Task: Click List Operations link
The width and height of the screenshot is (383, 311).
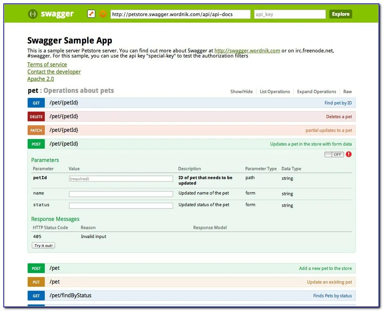Action: click(x=275, y=91)
